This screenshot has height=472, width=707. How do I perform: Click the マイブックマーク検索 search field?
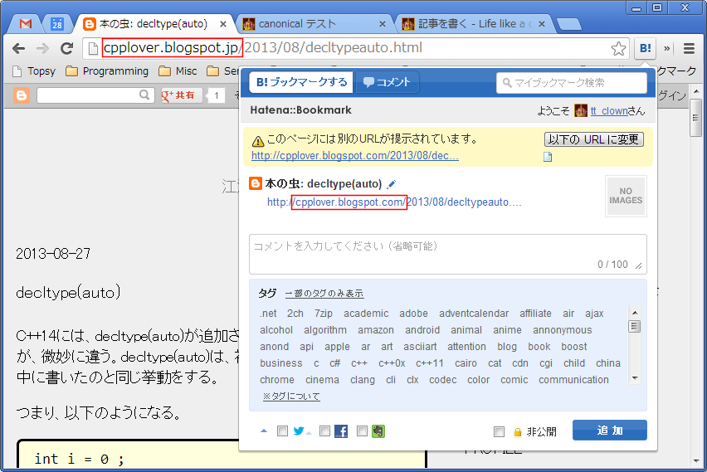click(x=571, y=83)
